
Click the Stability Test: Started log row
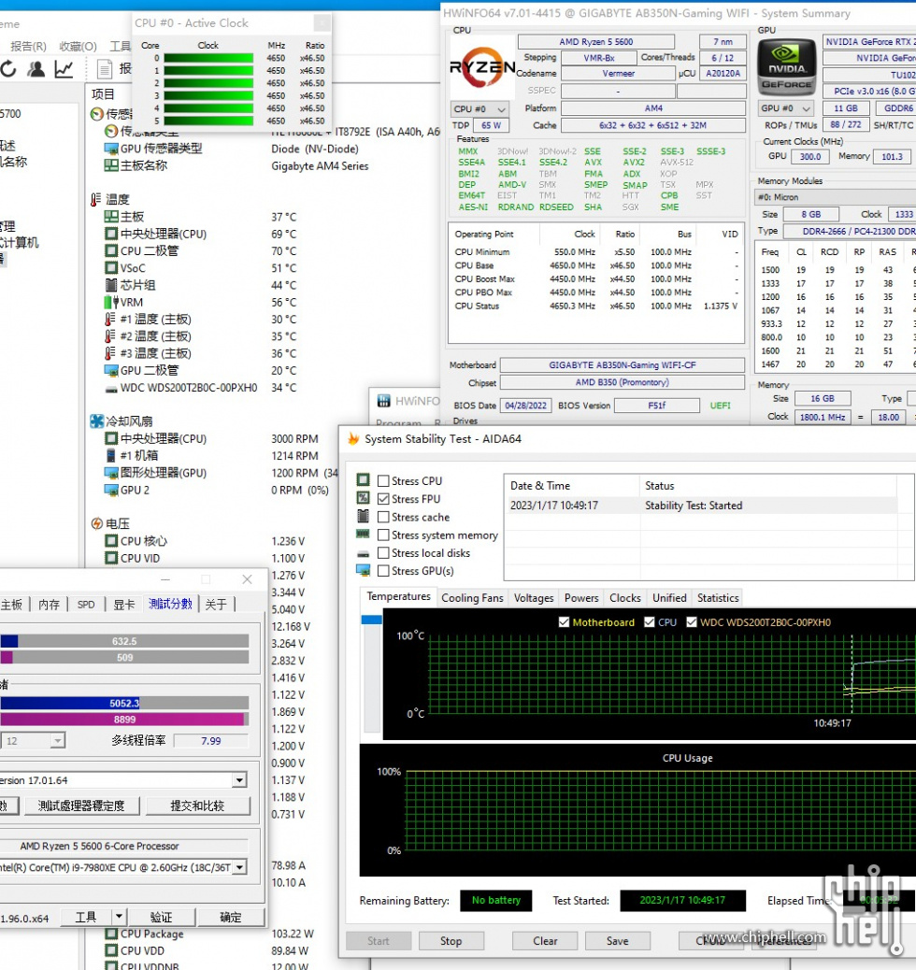click(x=703, y=506)
